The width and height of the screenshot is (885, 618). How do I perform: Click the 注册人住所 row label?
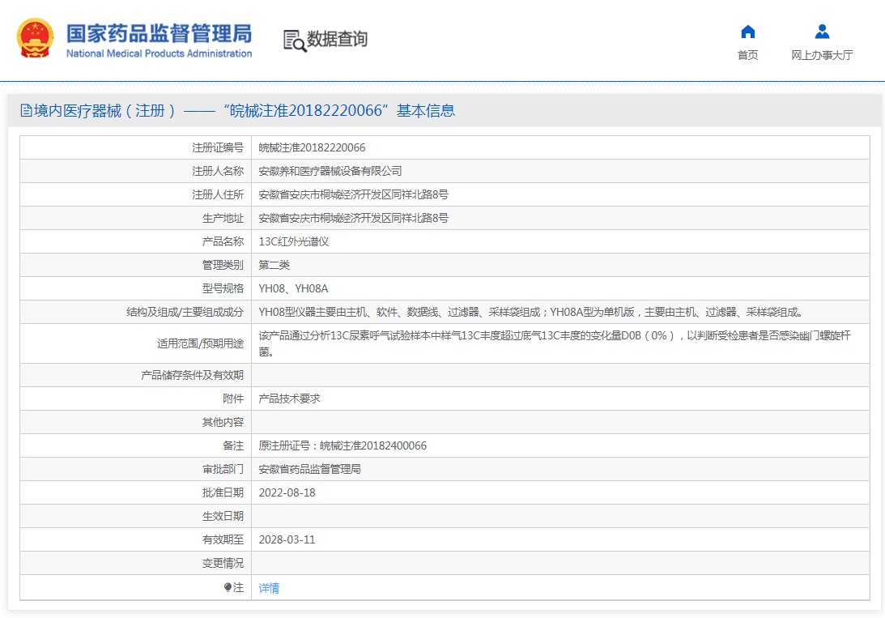click(x=218, y=194)
